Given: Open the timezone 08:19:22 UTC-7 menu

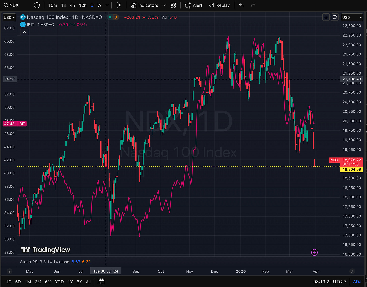Looking at the screenshot, I should (330, 282).
